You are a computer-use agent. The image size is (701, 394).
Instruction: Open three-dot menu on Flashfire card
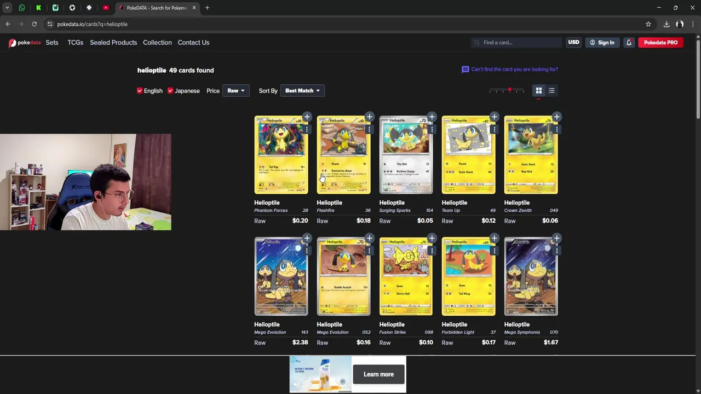pyautogui.click(x=369, y=129)
